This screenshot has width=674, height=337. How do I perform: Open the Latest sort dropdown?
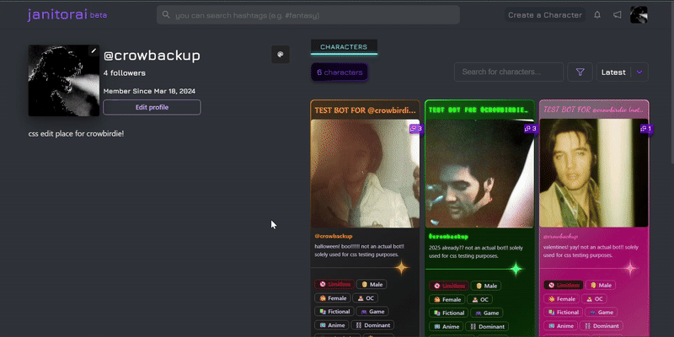(x=612, y=72)
